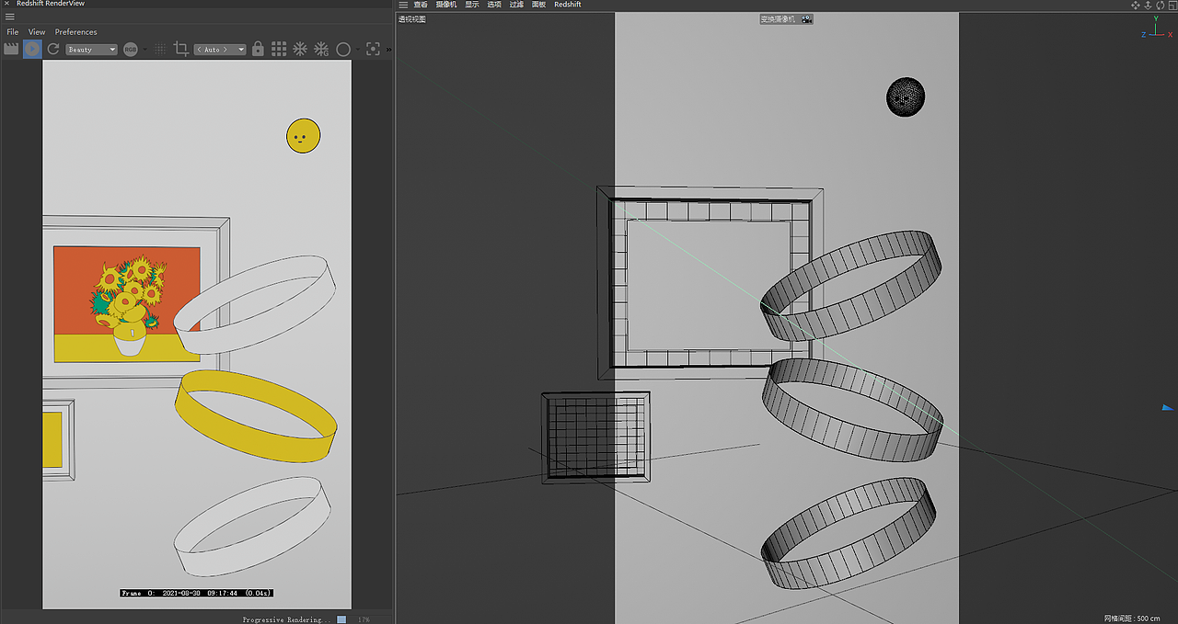Open the 选项 viewport menu
1178x624 pixels.
[x=494, y=5]
